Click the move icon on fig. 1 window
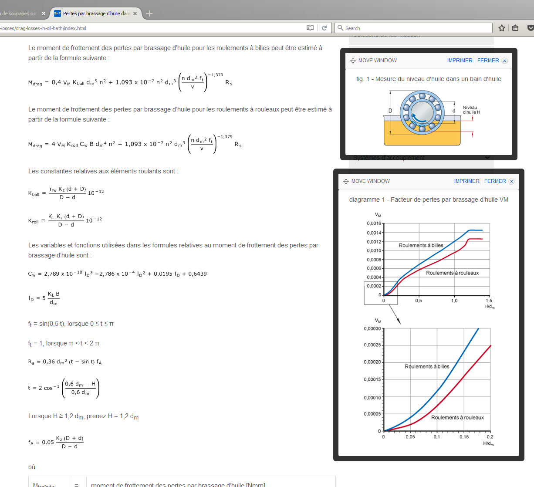Viewport: 534px width, 487px height. tap(353, 61)
